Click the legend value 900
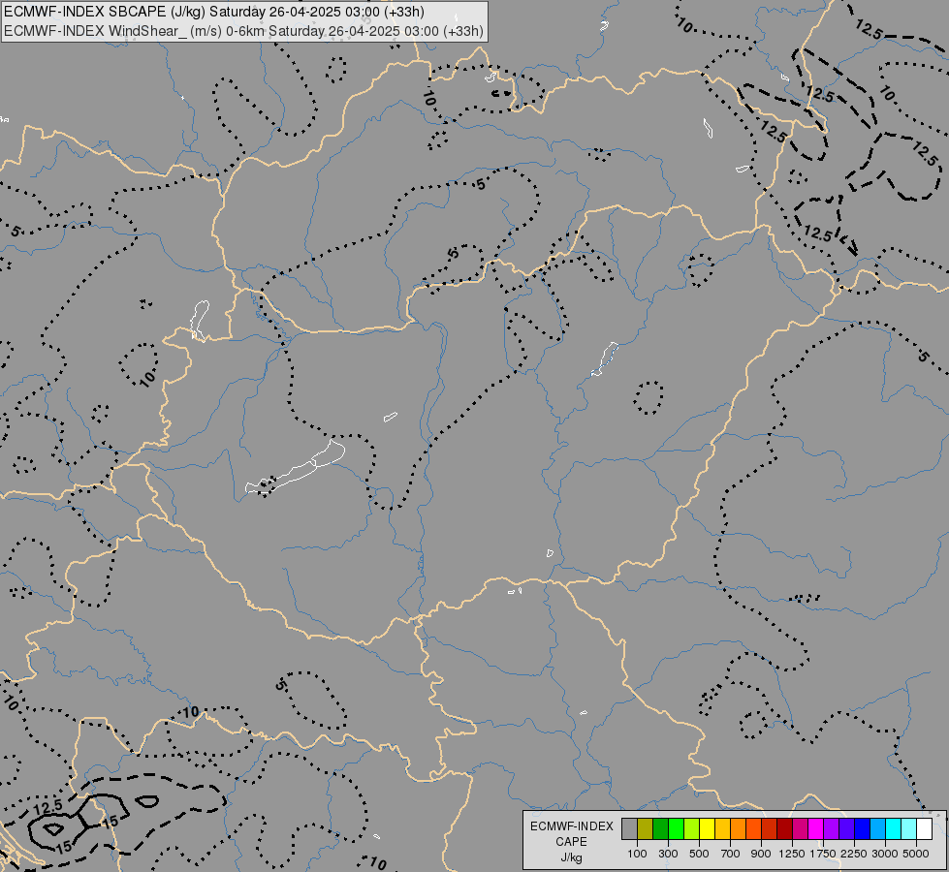This screenshot has height=872, width=949. point(761,854)
